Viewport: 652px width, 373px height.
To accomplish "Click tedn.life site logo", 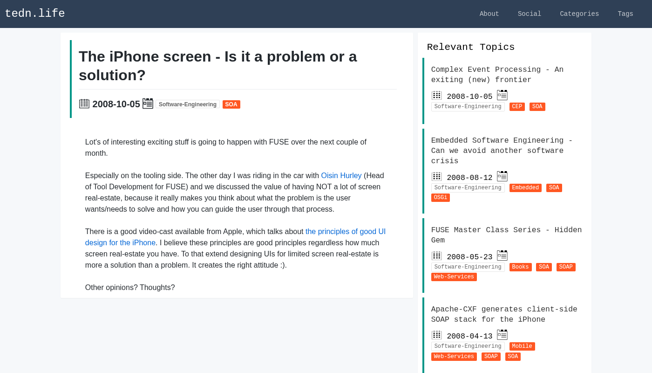I will (x=35, y=14).
